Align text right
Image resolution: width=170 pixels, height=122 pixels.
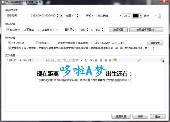click(105, 60)
